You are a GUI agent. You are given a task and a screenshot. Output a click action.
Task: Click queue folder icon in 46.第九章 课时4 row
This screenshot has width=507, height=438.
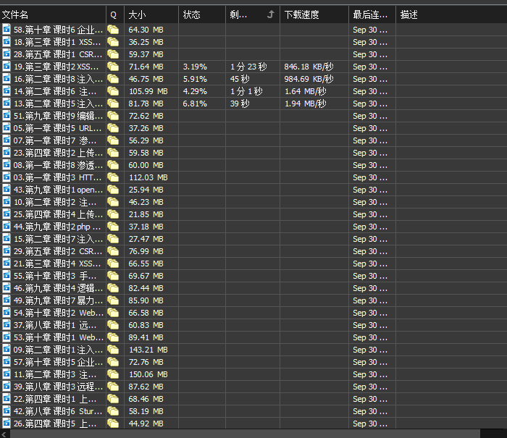point(113,288)
